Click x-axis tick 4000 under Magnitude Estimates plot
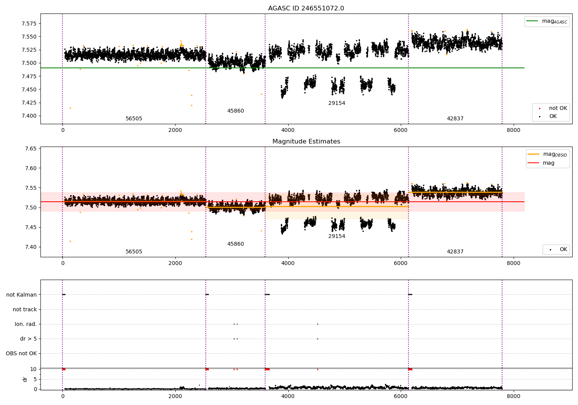This screenshot has height=405, width=578. [x=288, y=263]
